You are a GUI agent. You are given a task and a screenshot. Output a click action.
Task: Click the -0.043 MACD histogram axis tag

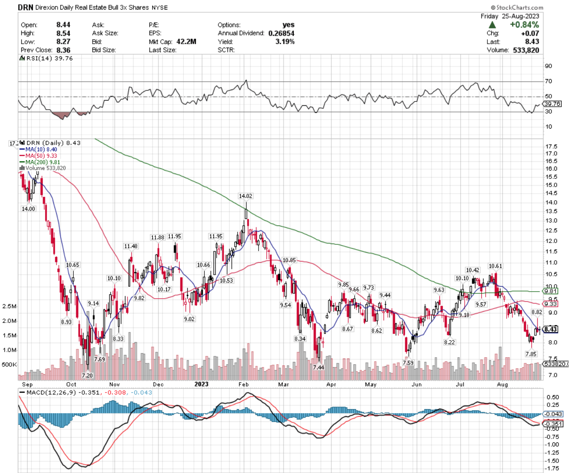pyautogui.click(x=553, y=414)
